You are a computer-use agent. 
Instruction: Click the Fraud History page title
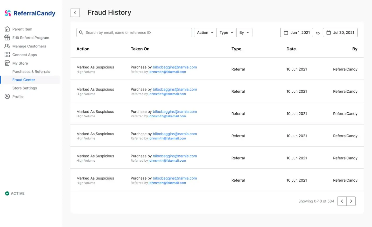pos(109,12)
